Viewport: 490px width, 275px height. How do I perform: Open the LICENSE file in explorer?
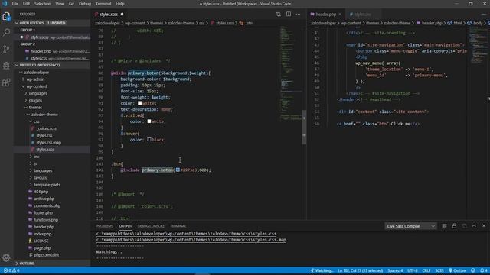pos(41,241)
